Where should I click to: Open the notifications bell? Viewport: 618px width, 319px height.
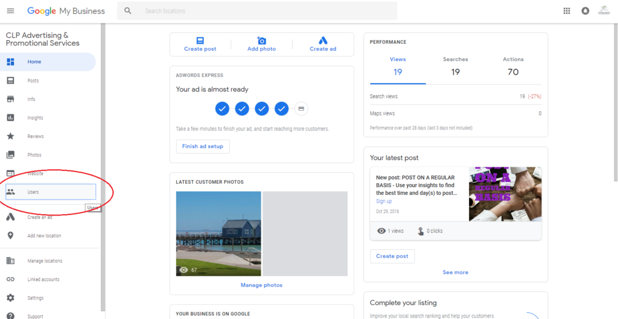click(x=585, y=11)
